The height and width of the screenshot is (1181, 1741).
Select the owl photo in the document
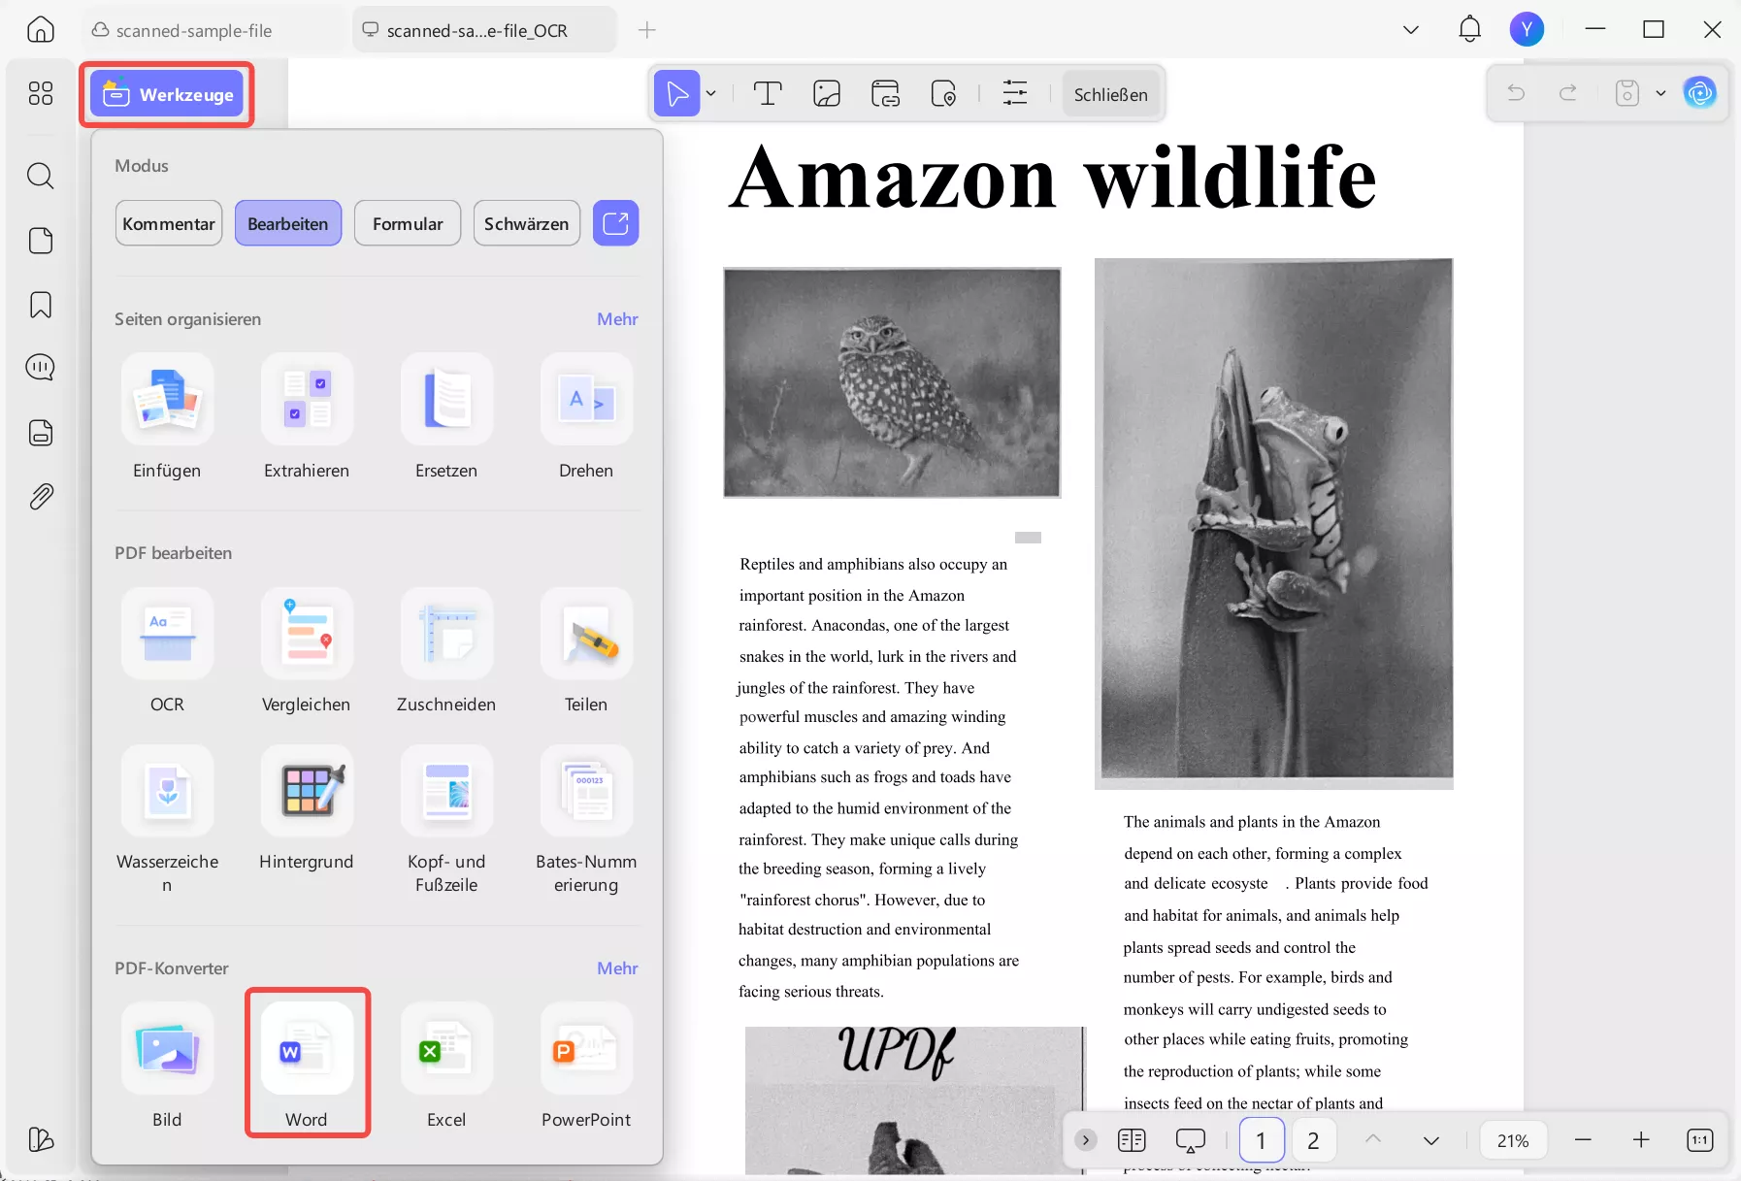(x=892, y=383)
